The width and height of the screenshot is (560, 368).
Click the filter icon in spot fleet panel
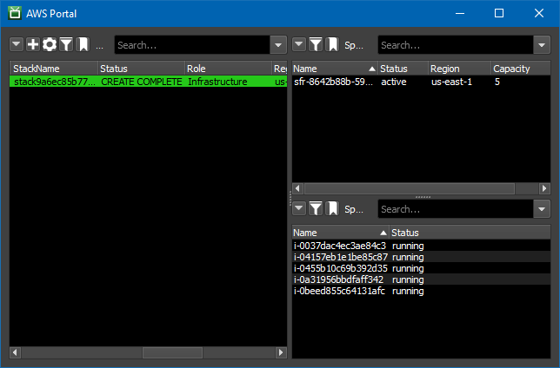[316, 44]
